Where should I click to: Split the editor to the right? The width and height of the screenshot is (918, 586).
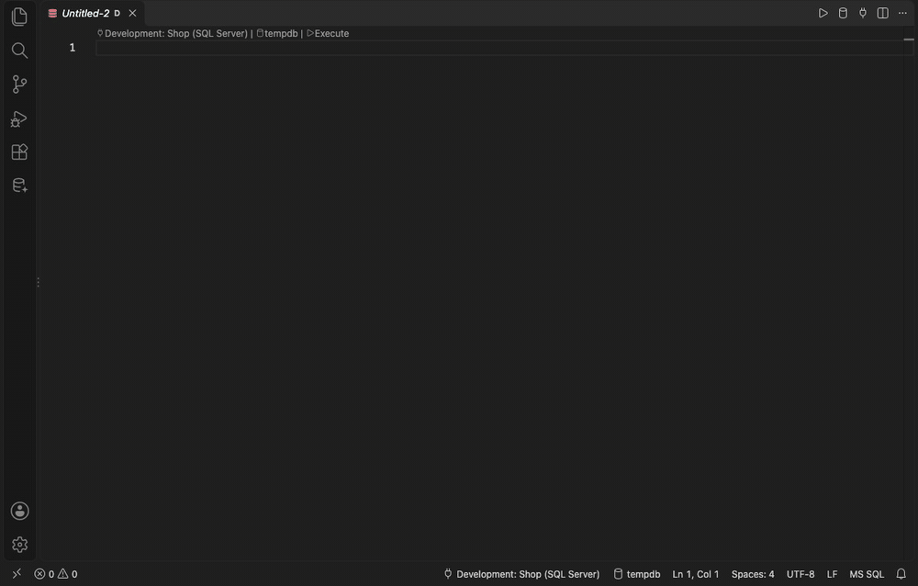click(883, 13)
